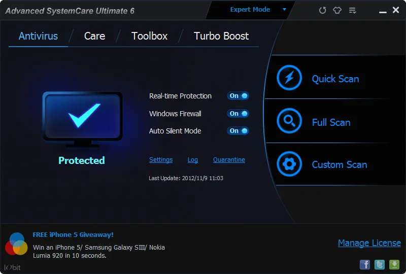Click the Protected status text
This screenshot has height=274, width=406.
coord(82,160)
